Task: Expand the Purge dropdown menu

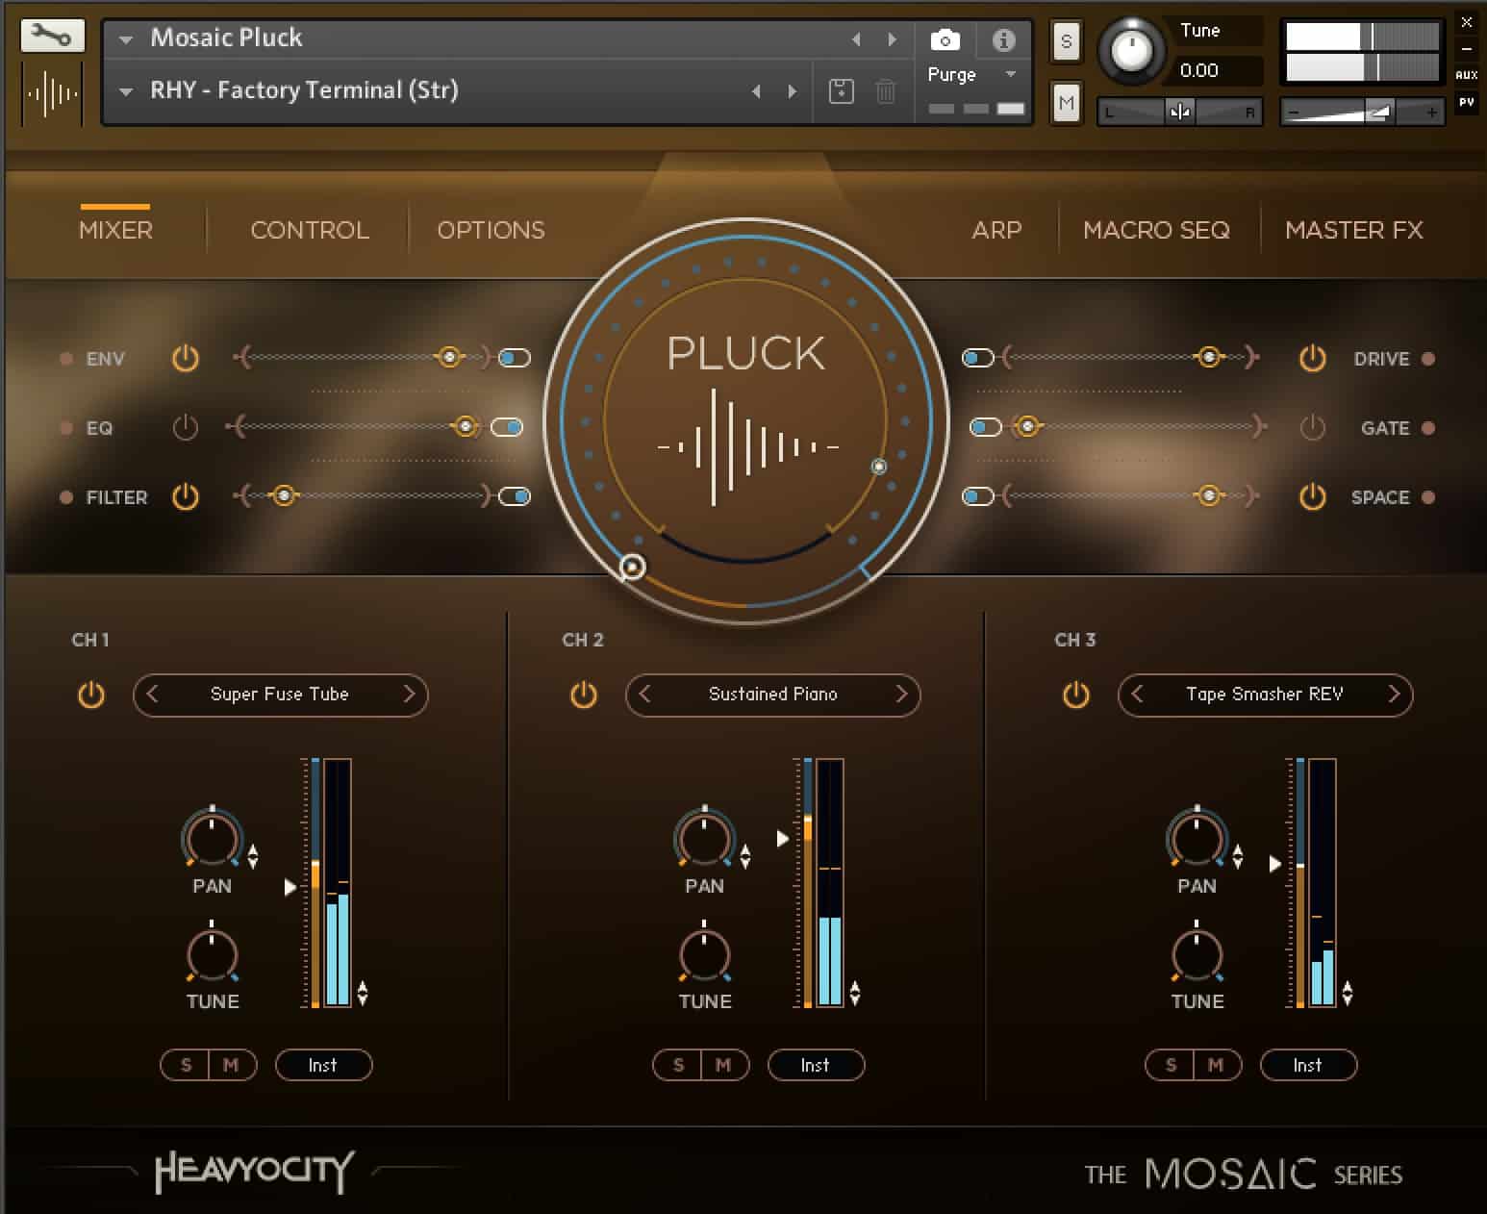Action: click(x=1010, y=74)
